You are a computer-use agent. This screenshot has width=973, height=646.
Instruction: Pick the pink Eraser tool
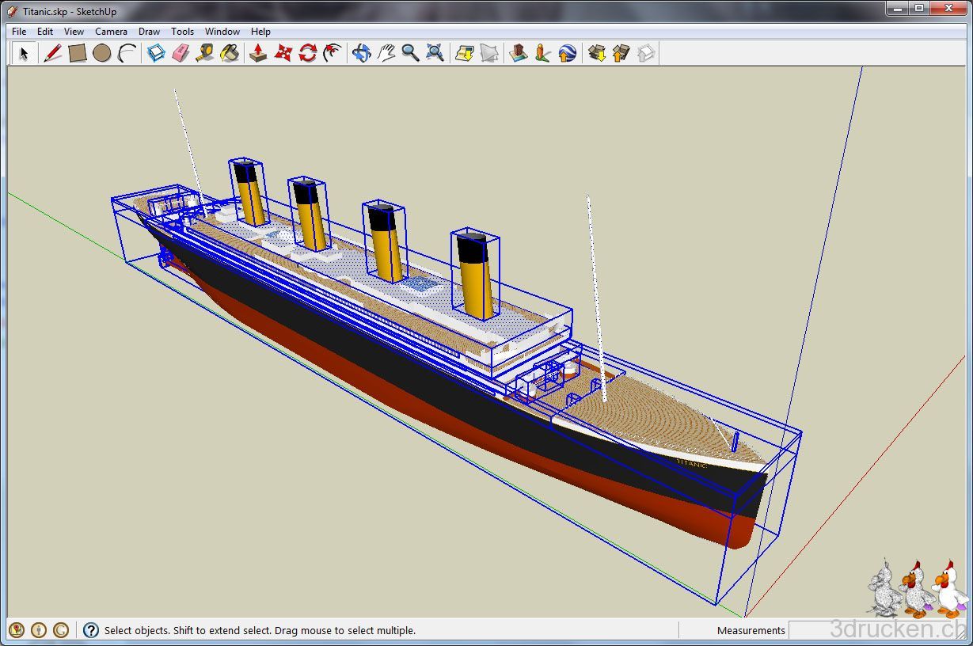coord(181,53)
